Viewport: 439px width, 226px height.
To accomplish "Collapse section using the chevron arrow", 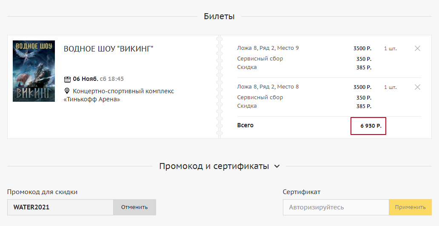I will coord(277,166).
